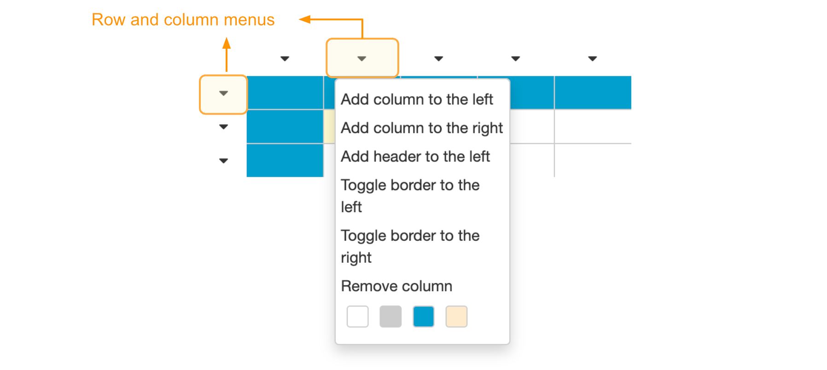Select Add column to the right
The image size is (827, 370).
click(422, 128)
